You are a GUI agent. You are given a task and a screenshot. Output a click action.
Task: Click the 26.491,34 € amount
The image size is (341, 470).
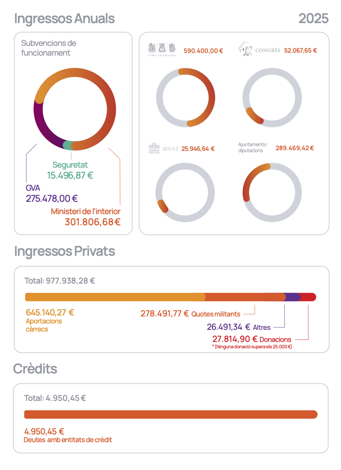coord(228,327)
